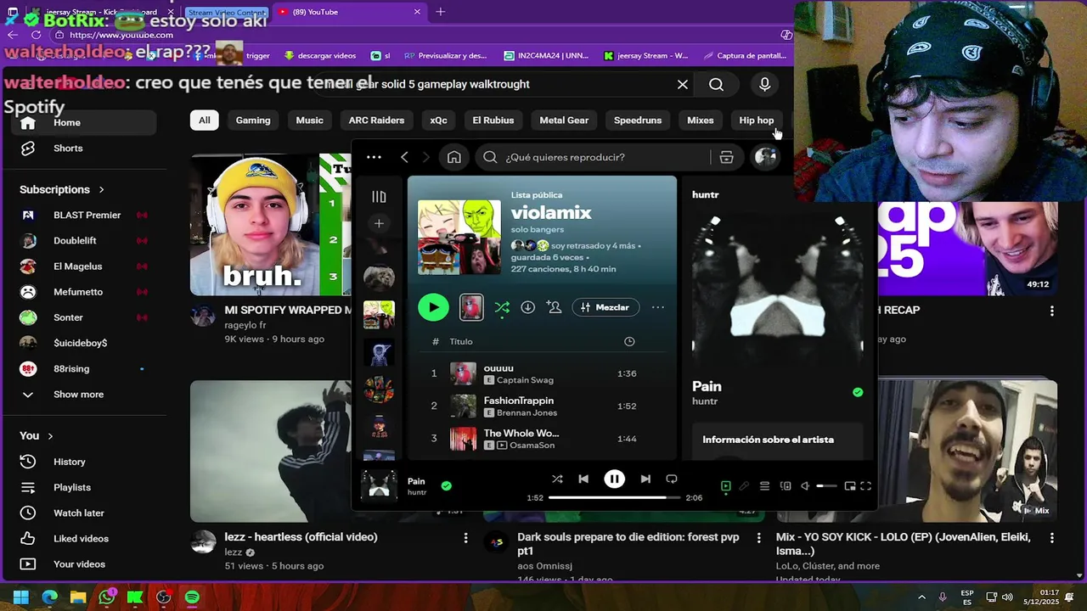Go back in Spotify navigation

point(404,157)
